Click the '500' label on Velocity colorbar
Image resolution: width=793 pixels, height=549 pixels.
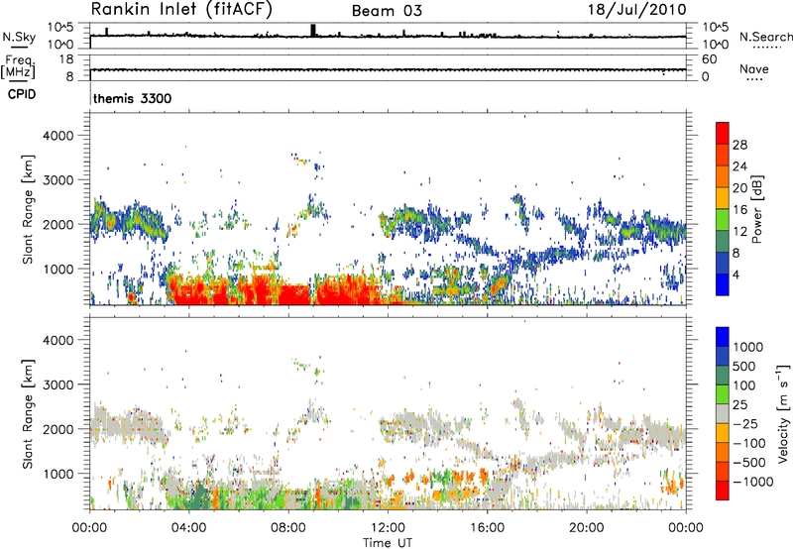[x=744, y=366]
